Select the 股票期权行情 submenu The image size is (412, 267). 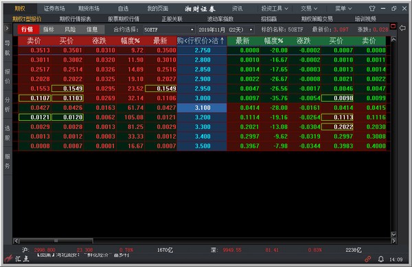point(124,19)
